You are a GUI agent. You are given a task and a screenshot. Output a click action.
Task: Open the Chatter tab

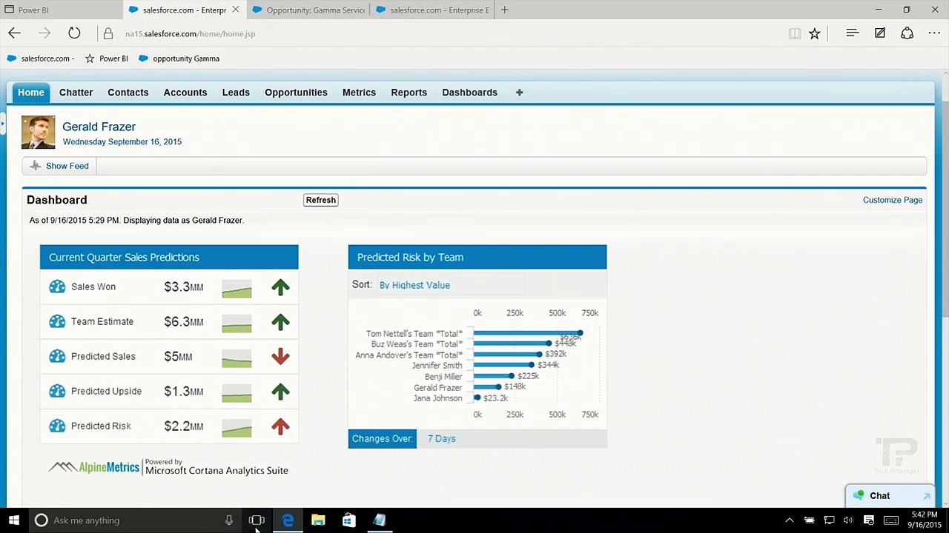pyautogui.click(x=76, y=93)
